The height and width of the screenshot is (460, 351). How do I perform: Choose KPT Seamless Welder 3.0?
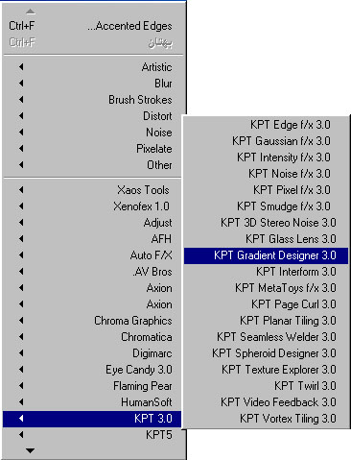pyautogui.click(x=266, y=337)
